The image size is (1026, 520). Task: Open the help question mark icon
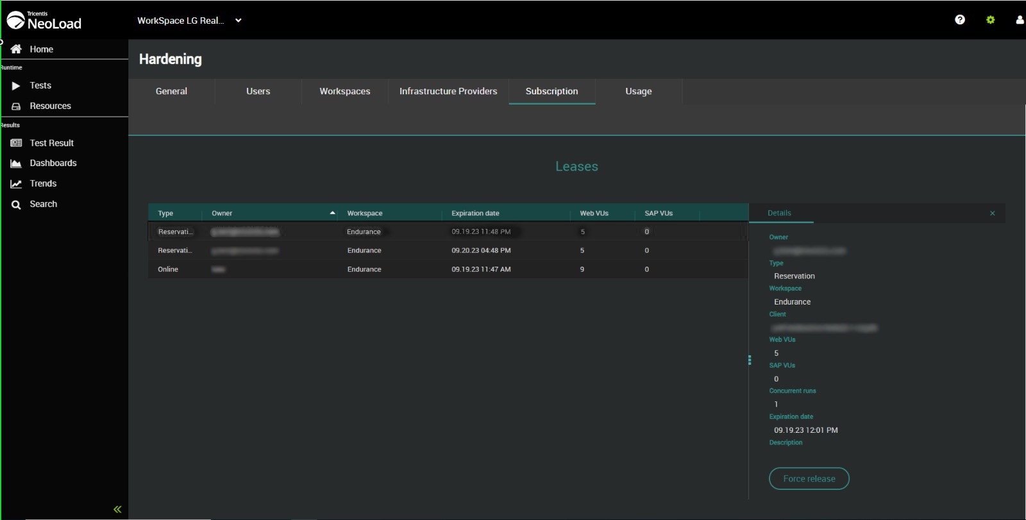(959, 20)
